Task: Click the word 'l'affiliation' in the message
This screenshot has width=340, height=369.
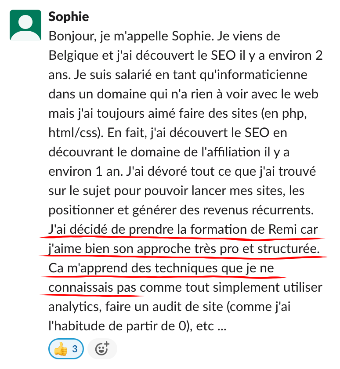Action: click(231, 152)
